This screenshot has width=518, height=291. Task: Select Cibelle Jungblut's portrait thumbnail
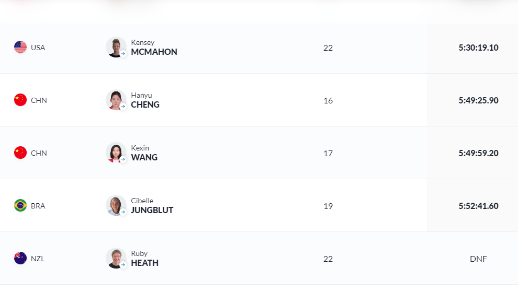(116, 205)
